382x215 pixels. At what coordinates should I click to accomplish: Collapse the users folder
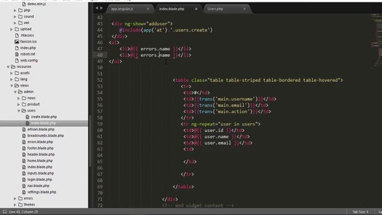[x=19, y=111]
